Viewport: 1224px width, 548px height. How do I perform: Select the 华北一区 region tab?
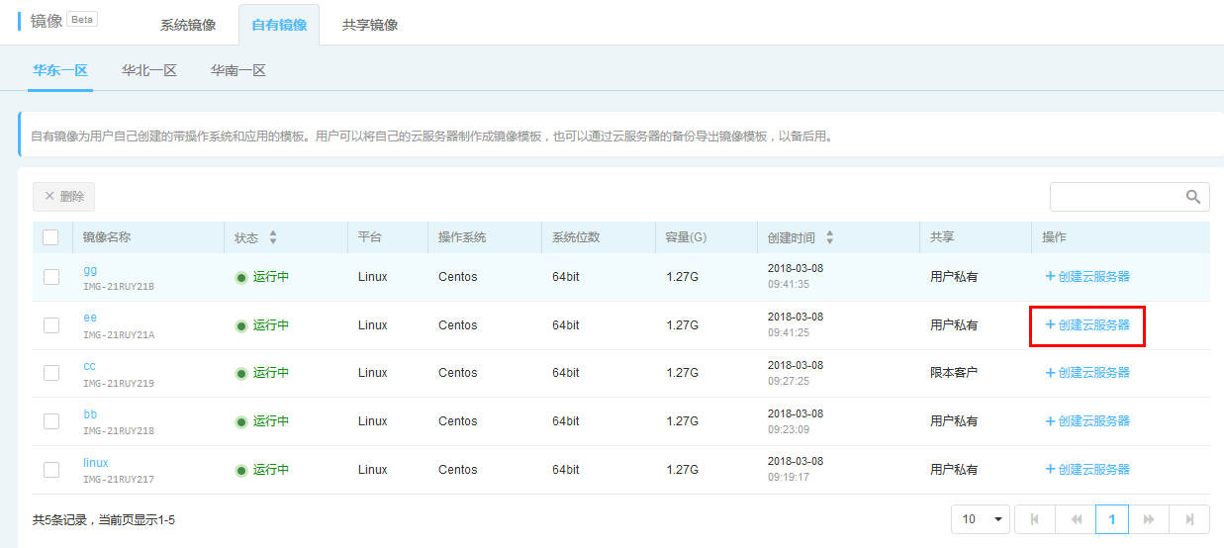[x=149, y=70]
